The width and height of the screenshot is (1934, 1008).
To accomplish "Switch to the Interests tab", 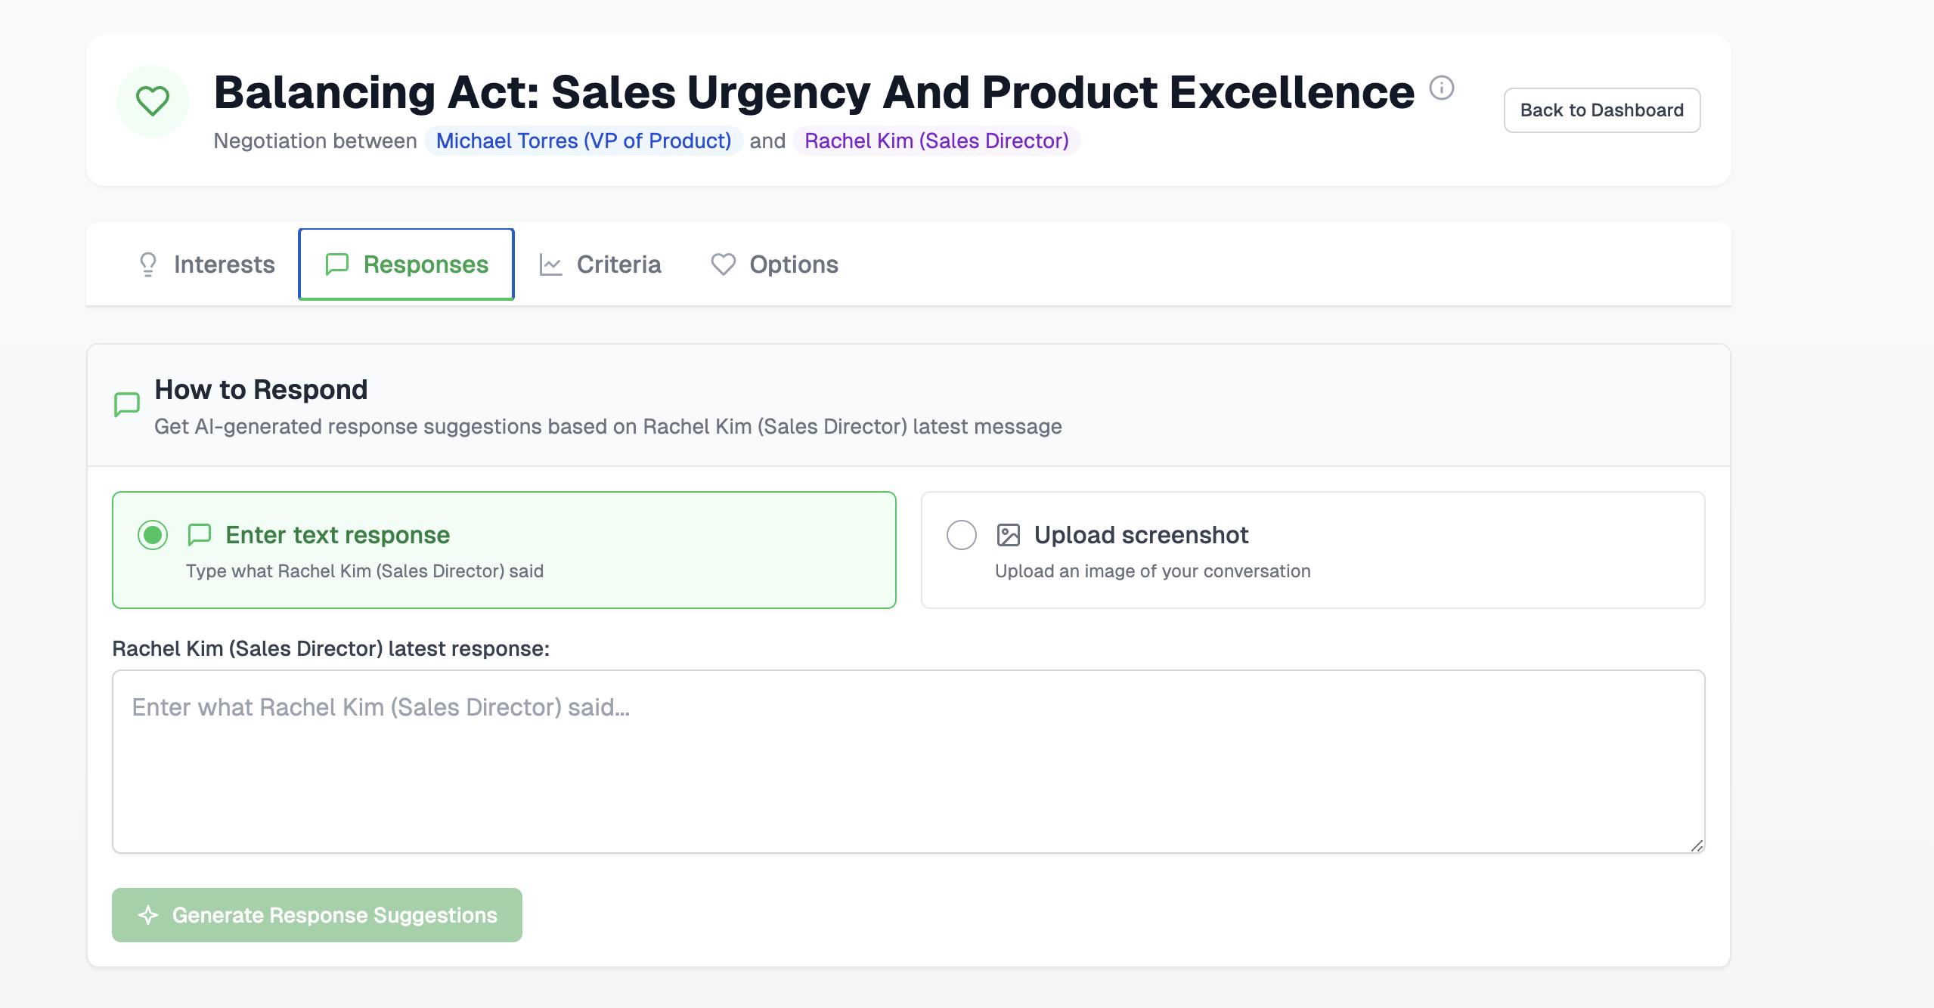I will tap(206, 264).
